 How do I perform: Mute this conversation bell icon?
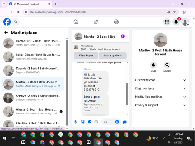coord(153,65)
